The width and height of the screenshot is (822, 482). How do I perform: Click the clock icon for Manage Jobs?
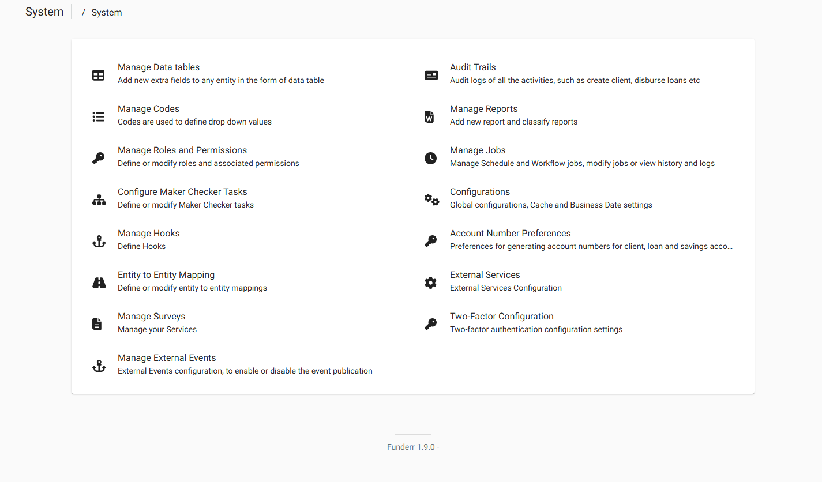coord(431,157)
